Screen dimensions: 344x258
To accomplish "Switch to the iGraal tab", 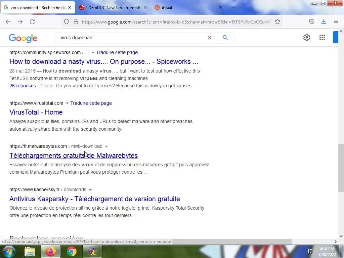I will click(188, 7).
